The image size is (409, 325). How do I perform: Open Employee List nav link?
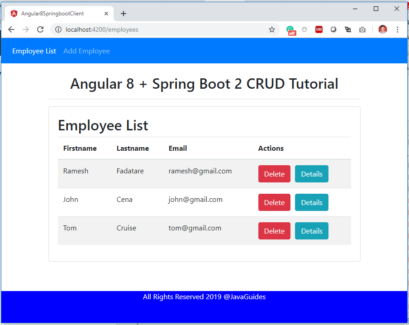[x=34, y=51]
